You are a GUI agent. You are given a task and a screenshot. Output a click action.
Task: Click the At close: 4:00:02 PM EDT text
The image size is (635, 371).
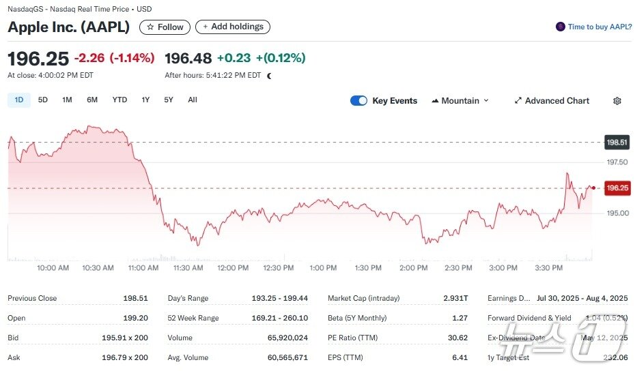(x=51, y=75)
